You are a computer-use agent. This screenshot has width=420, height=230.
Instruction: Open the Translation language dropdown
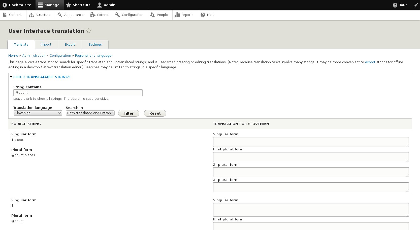(x=38, y=113)
